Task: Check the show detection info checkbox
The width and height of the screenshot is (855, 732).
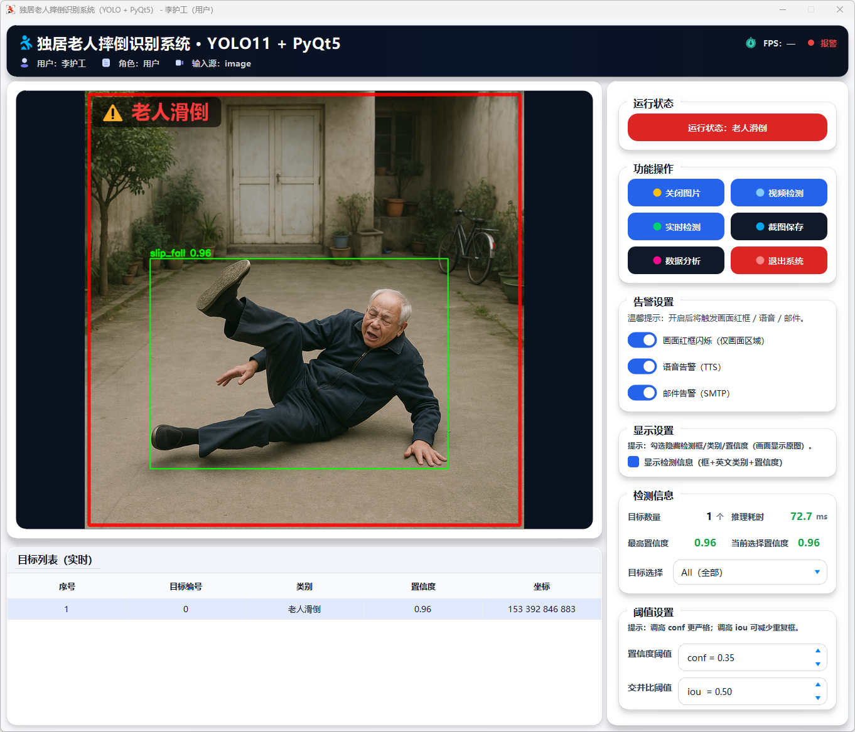Action: [633, 462]
